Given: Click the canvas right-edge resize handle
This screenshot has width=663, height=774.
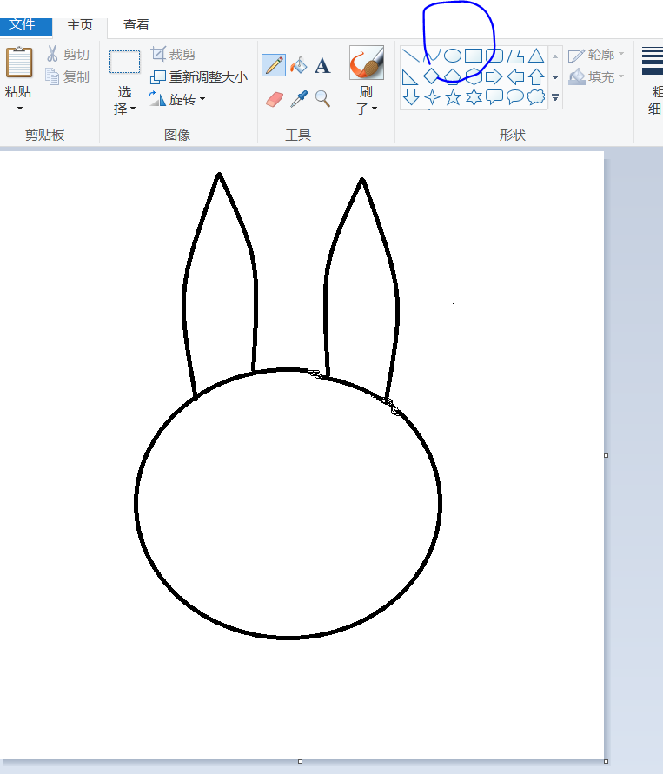Looking at the screenshot, I should point(606,455).
